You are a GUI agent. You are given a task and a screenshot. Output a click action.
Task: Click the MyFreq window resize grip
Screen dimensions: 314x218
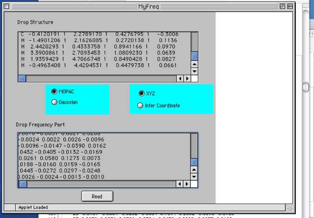tap(290, 207)
